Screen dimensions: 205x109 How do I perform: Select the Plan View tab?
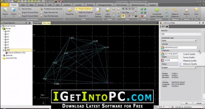coord(46,23)
